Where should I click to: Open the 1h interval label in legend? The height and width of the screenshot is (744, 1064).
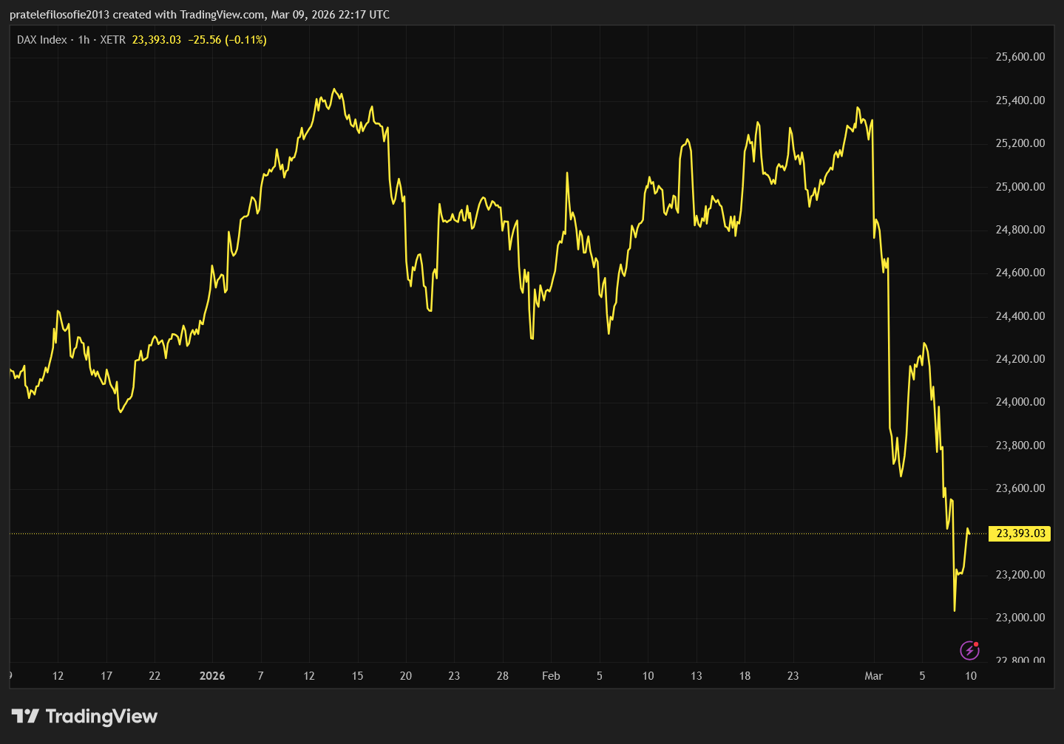pyautogui.click(x=84, y=40)
